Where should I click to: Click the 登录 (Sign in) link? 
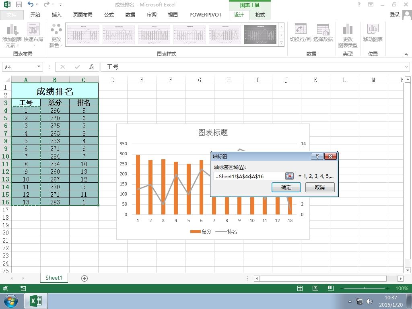coord(394,15)
